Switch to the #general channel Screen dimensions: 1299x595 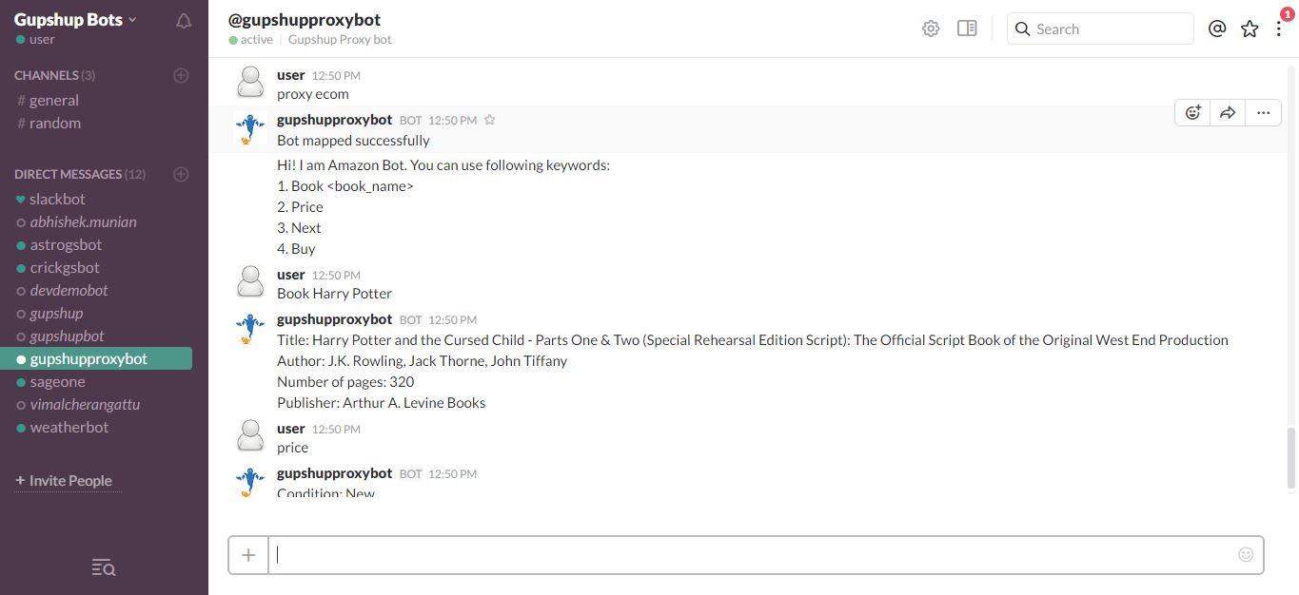(x=54, y=100)
